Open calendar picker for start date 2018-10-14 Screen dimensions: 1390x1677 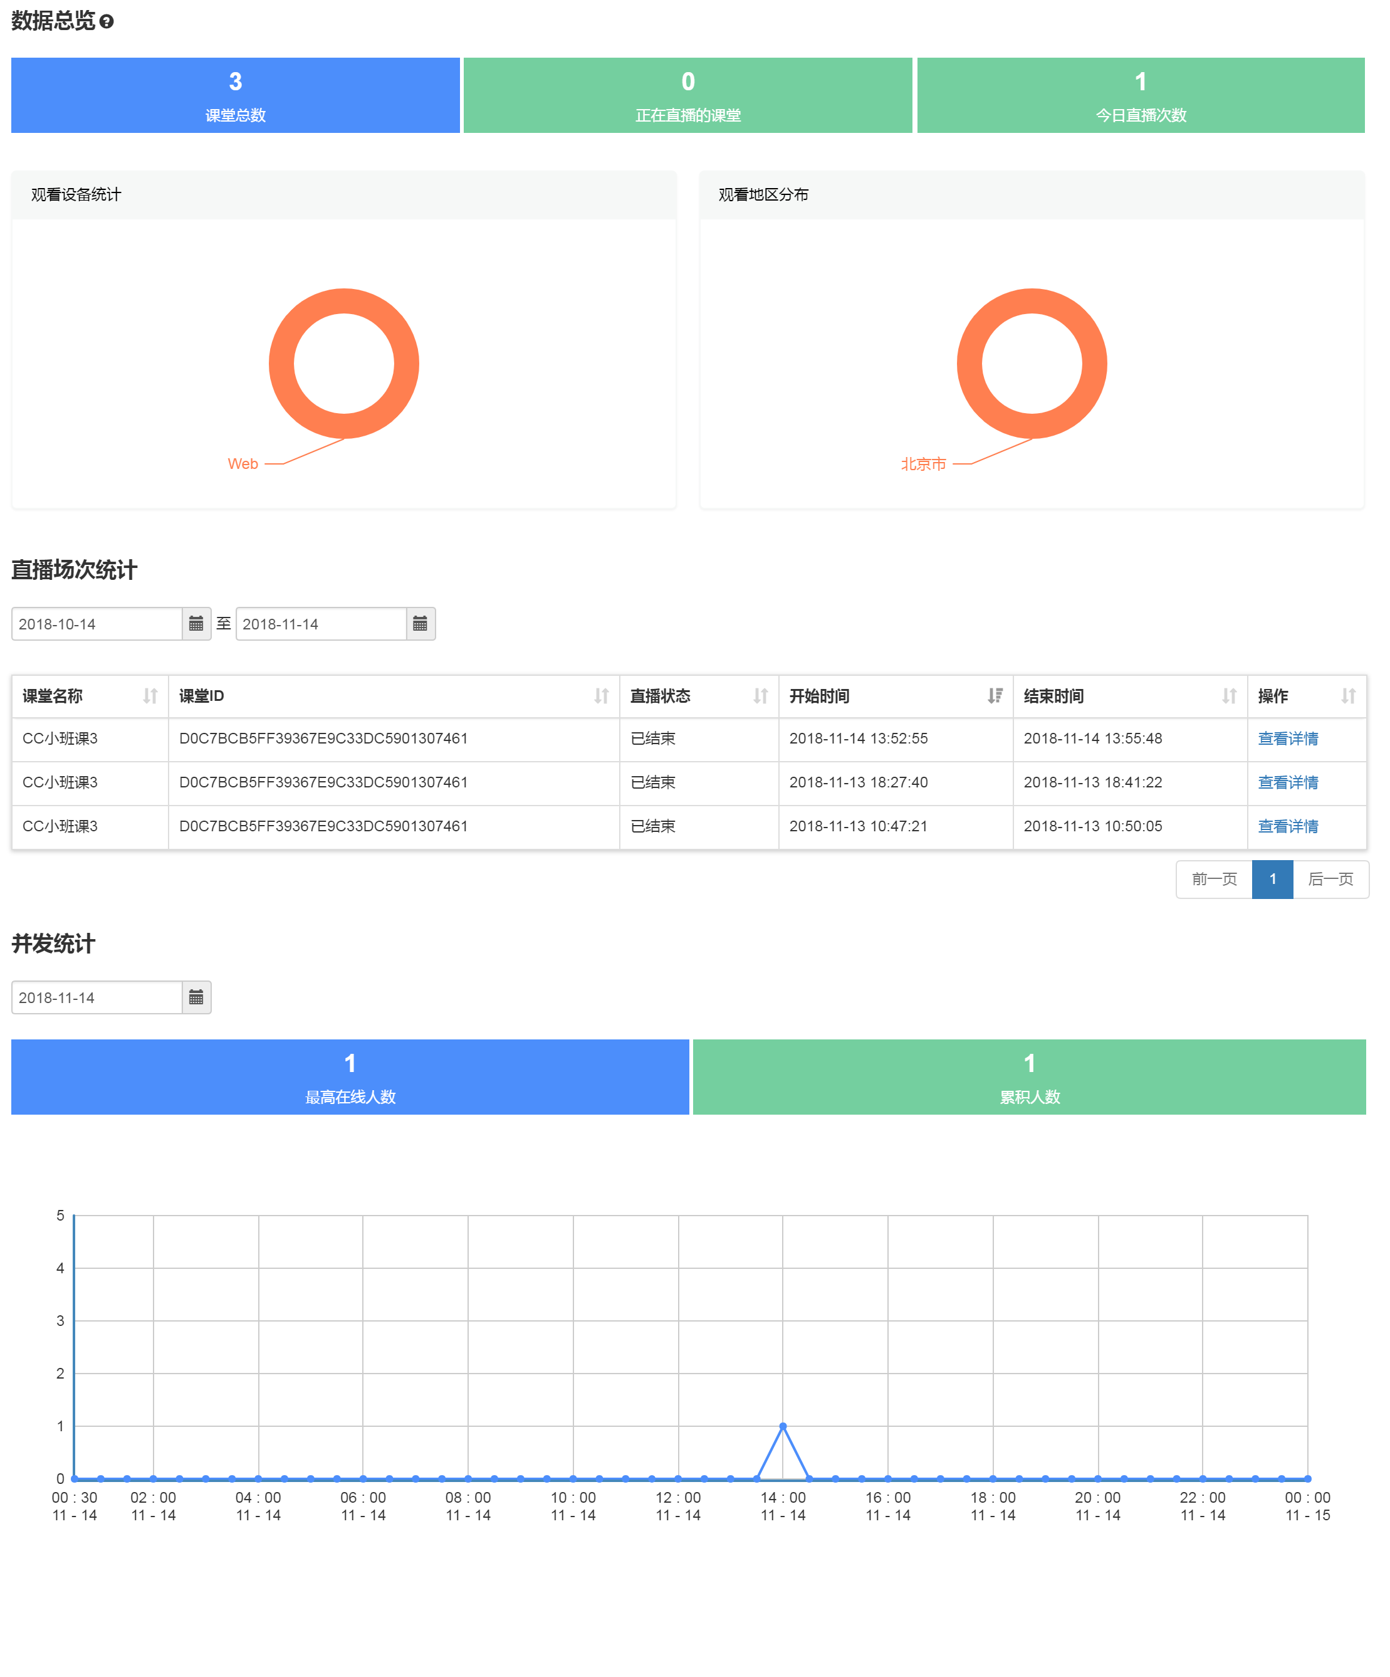[196, 624]
